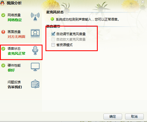Open the 硬件性能 section
The height and width of the screenshot is (122, 147).
[x=21, y=68]
